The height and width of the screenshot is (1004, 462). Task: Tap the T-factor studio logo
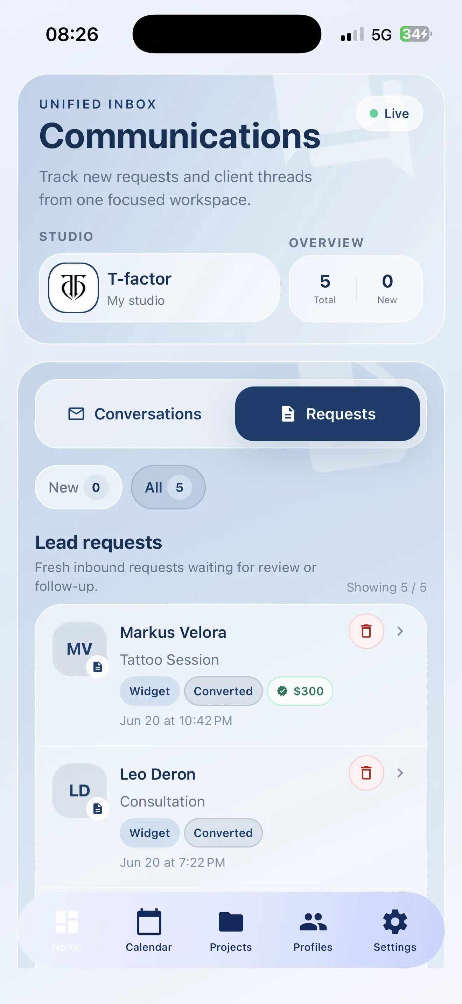73,288
